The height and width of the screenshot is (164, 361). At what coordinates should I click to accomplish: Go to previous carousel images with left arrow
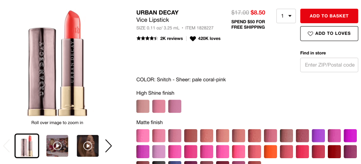(x=7, y=146)
